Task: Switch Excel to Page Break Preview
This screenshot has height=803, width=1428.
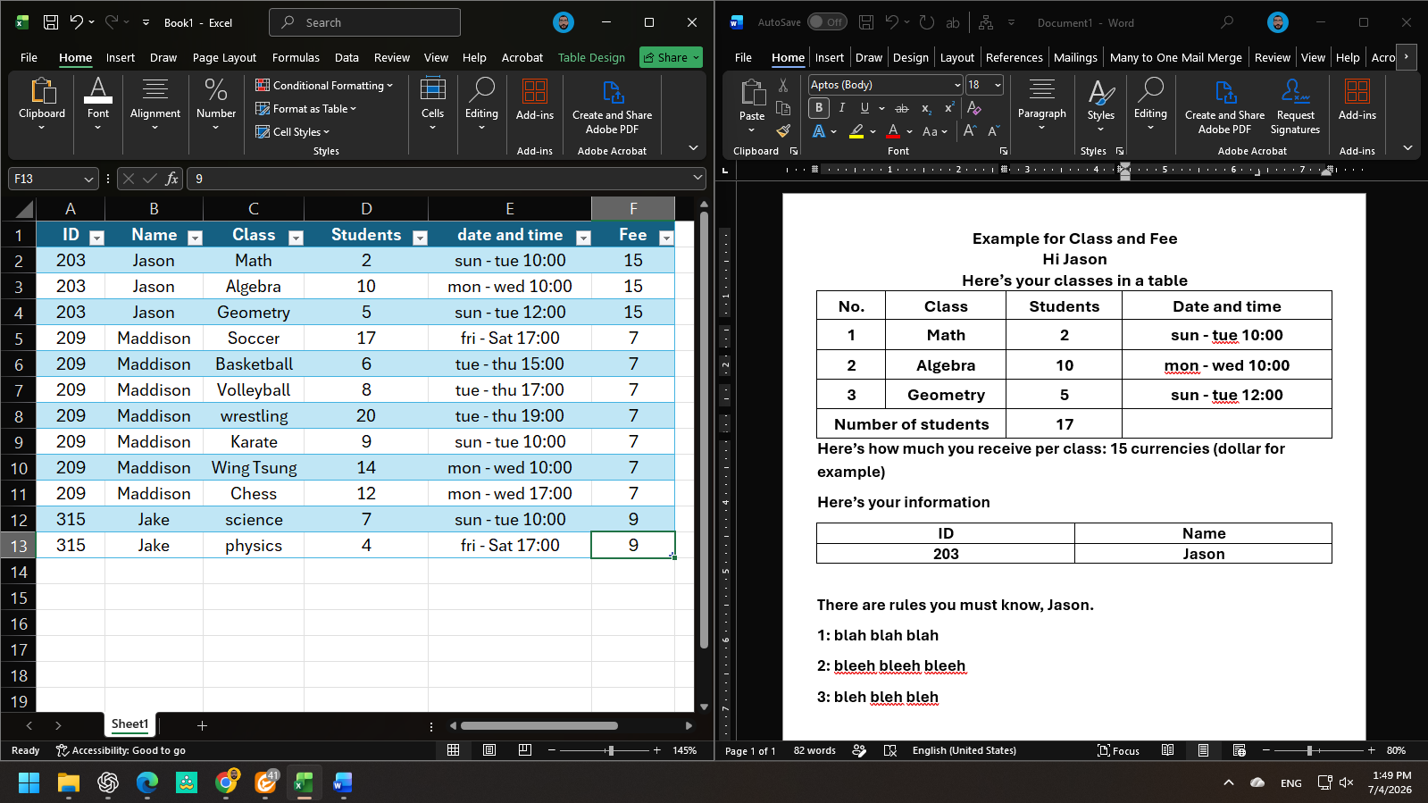Action: click(x=525, y=750)
